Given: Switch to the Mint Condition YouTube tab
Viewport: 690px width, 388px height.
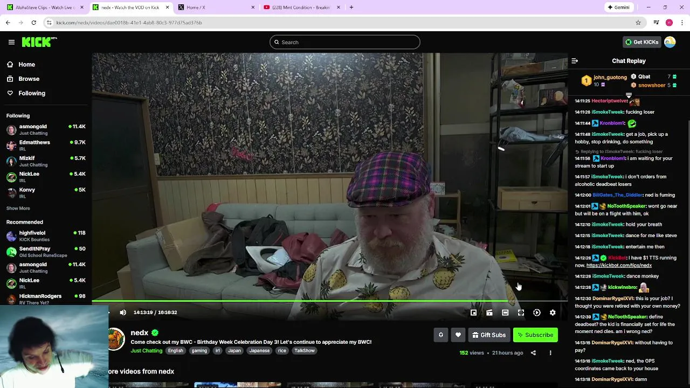Looking at the screenshot, I should point(302,8).
